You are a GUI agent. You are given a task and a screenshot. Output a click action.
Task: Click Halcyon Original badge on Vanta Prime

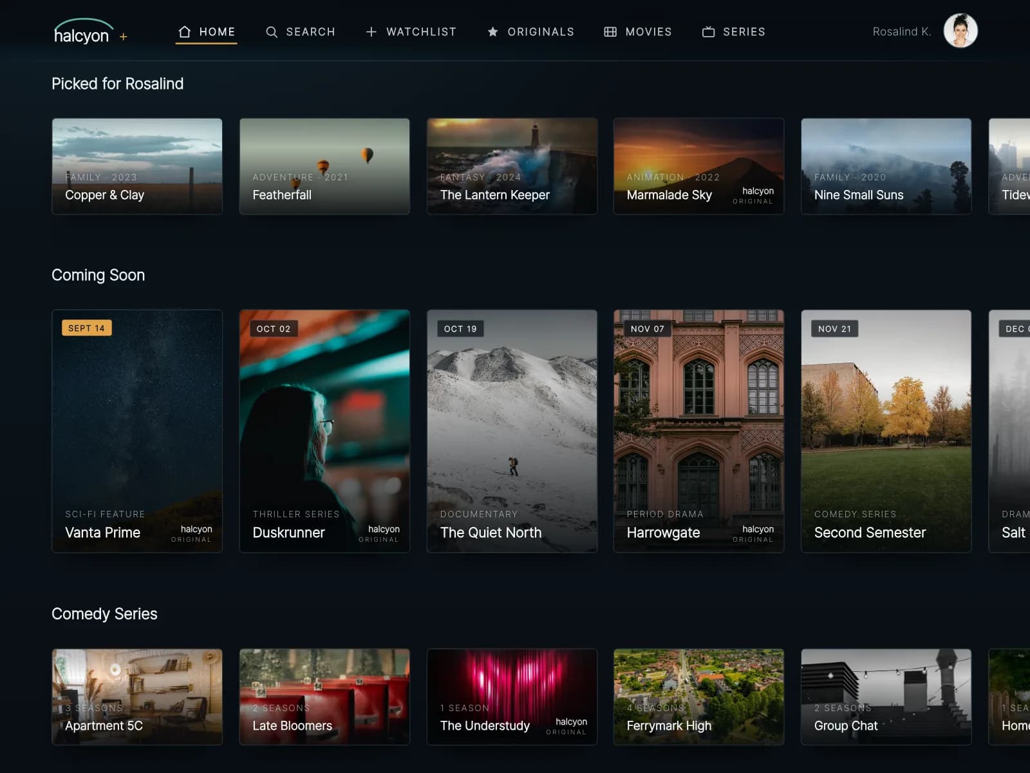pyautogui.click(x=191, y=533)
